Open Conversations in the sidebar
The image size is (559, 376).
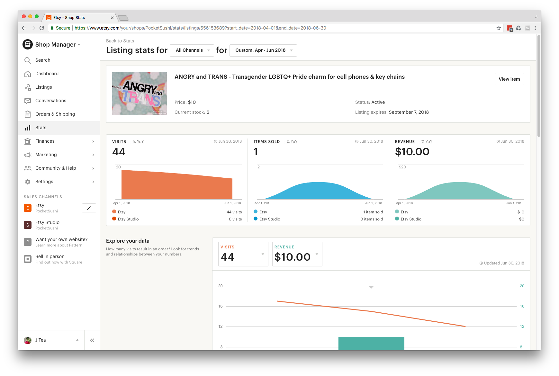(x=51, y=101)
